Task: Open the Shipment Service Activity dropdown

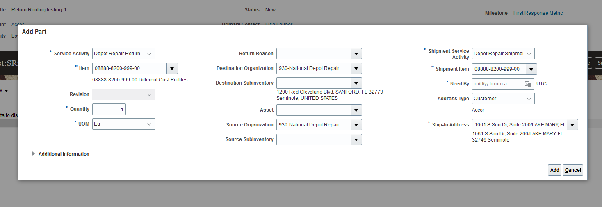Action: pos(503,54)
